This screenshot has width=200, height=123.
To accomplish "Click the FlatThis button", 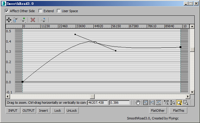I will [178, 111].
